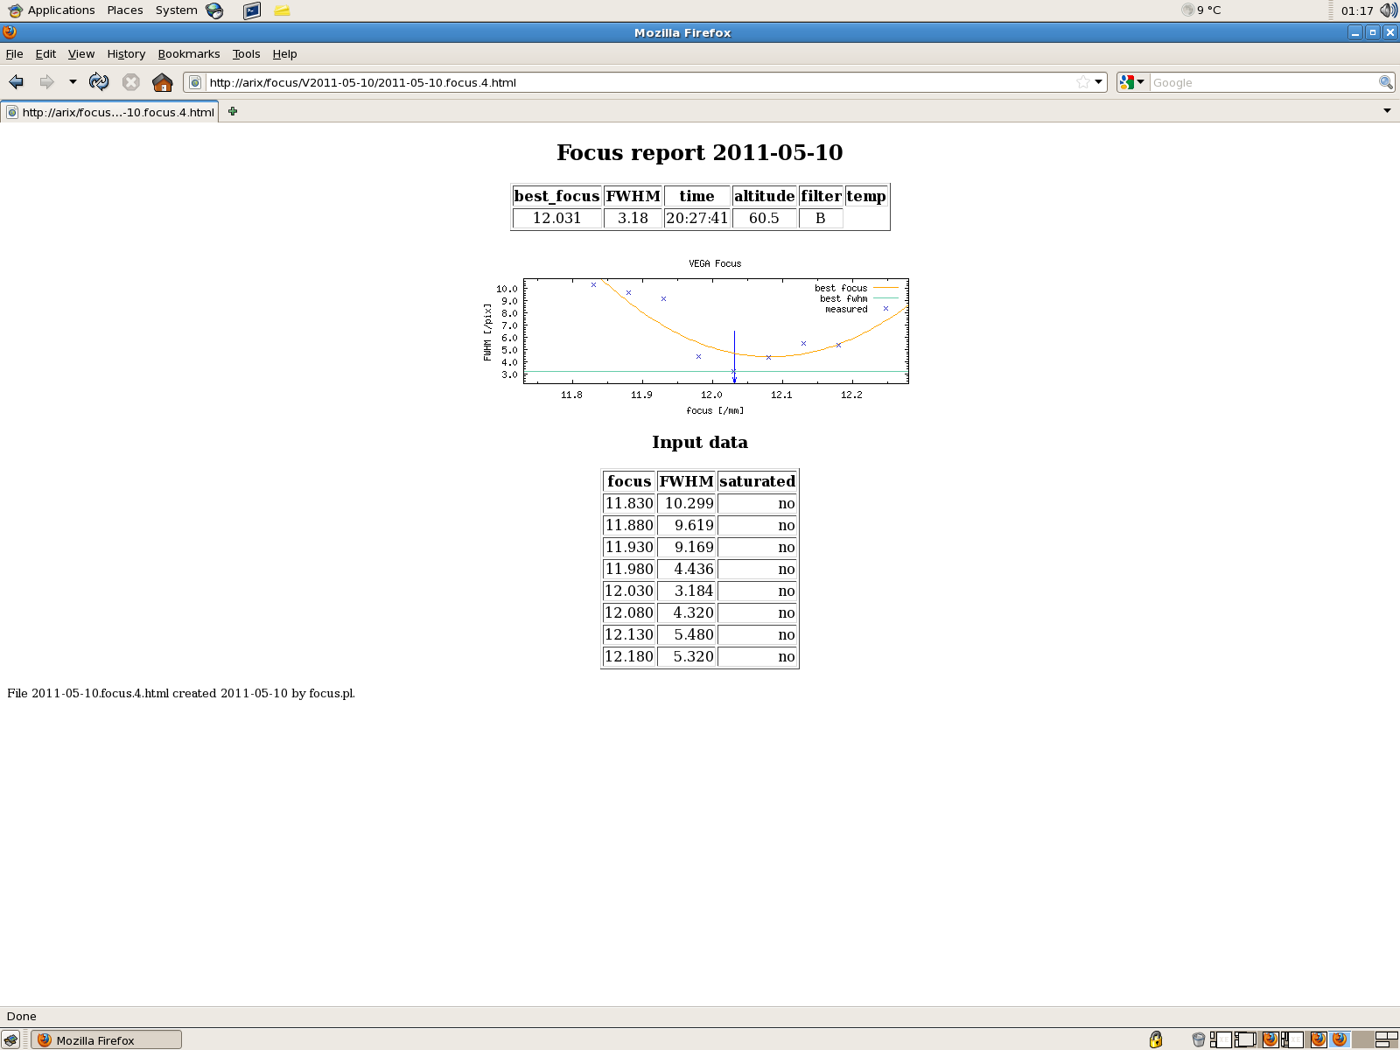Click the greyed-out Forward arrow
Screen dimensions: 1400x1050
tap(46, 82)
